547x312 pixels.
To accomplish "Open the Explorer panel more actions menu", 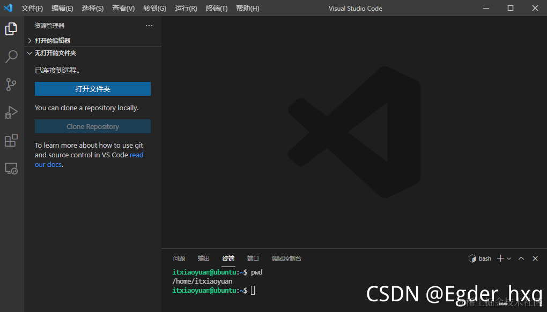I will click(x=149, y=26).
